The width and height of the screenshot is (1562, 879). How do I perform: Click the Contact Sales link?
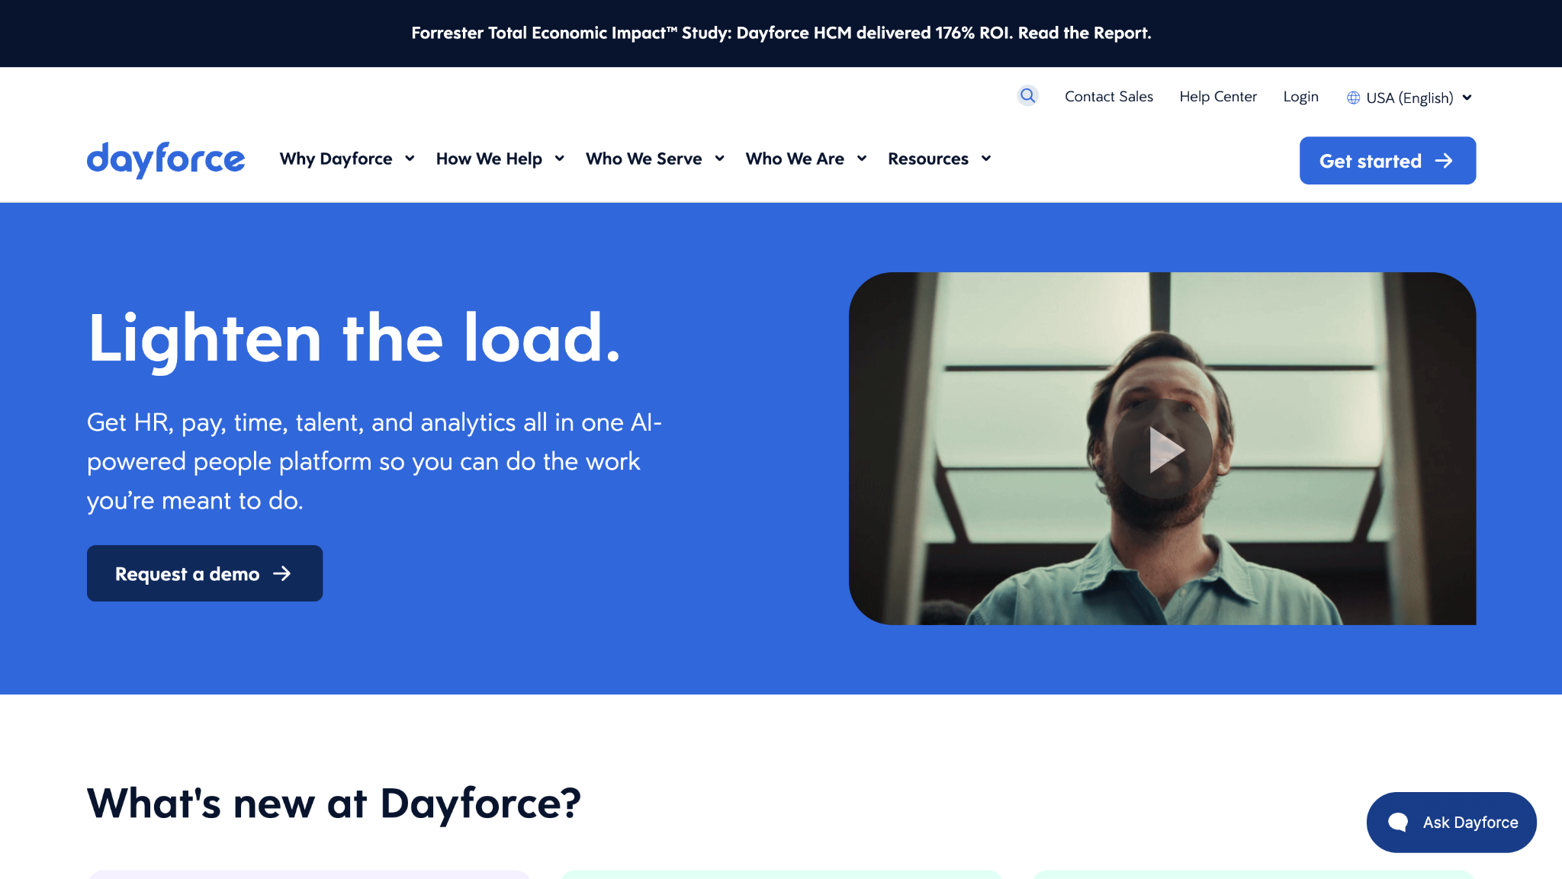click(1109, 96)
